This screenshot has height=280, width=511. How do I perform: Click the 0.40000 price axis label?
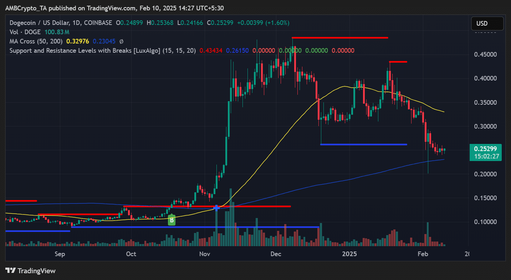coord(486,78)
